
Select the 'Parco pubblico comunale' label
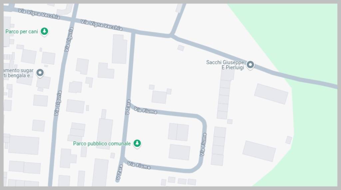click(x=102, y=143)
